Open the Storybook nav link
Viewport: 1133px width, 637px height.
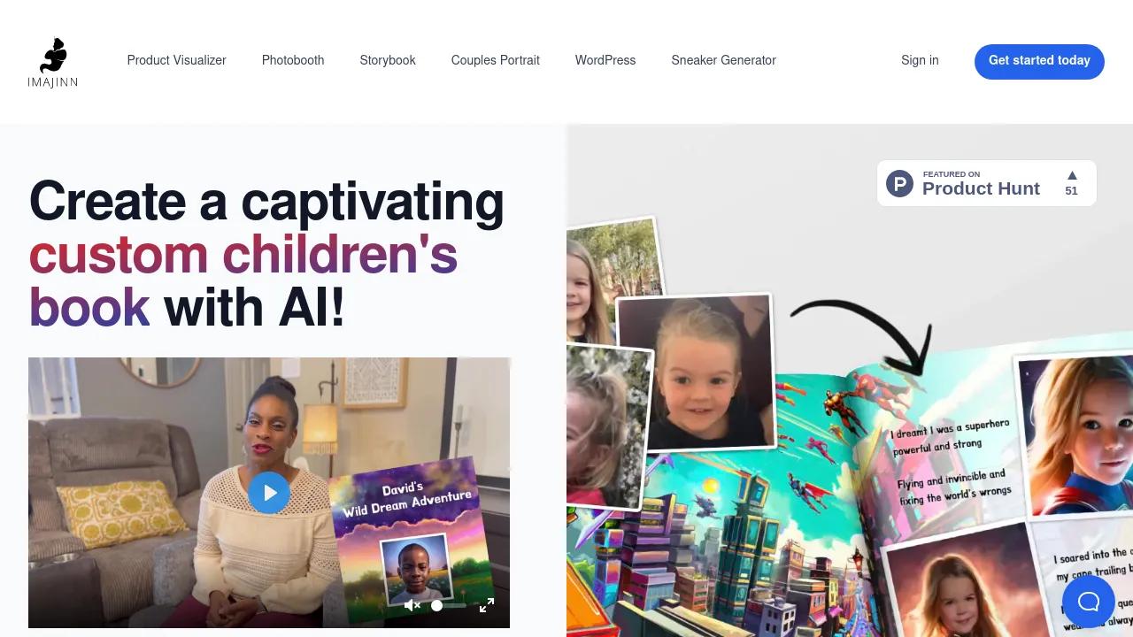tap(388, 60)
